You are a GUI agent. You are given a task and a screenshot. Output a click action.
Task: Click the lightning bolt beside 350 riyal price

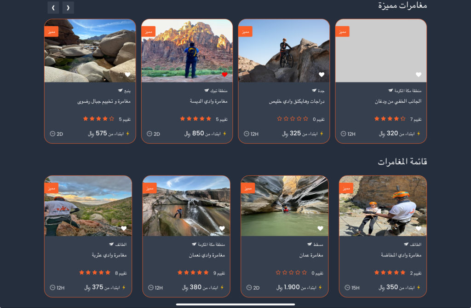(419, 288)
